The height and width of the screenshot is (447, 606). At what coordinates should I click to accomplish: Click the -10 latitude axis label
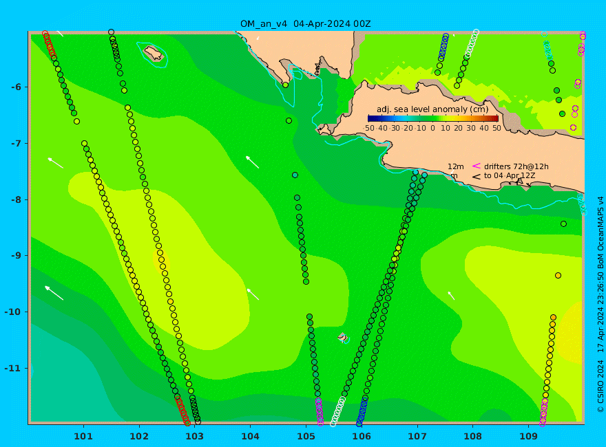coord(14,312)
